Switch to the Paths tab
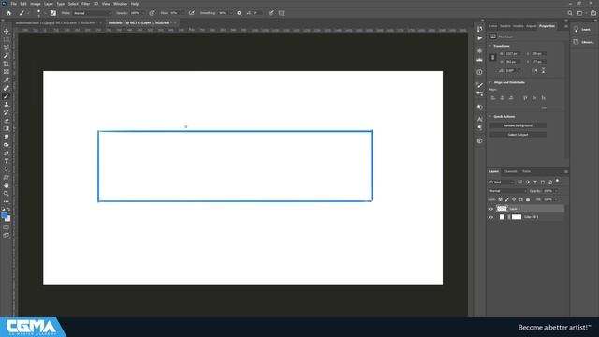Image resolution: width=599 pixels, height=337 pixels. point(526,171)
